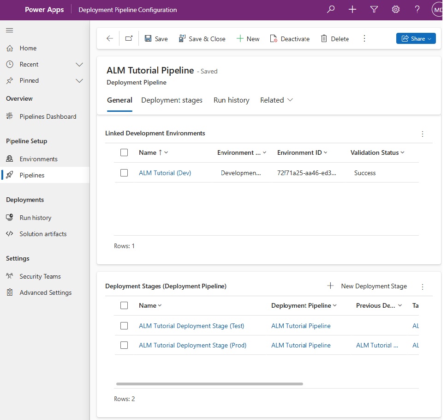The image size is (447, 420).
Task: Click New Deployment Stage button
Action: (x=367, y=286)
